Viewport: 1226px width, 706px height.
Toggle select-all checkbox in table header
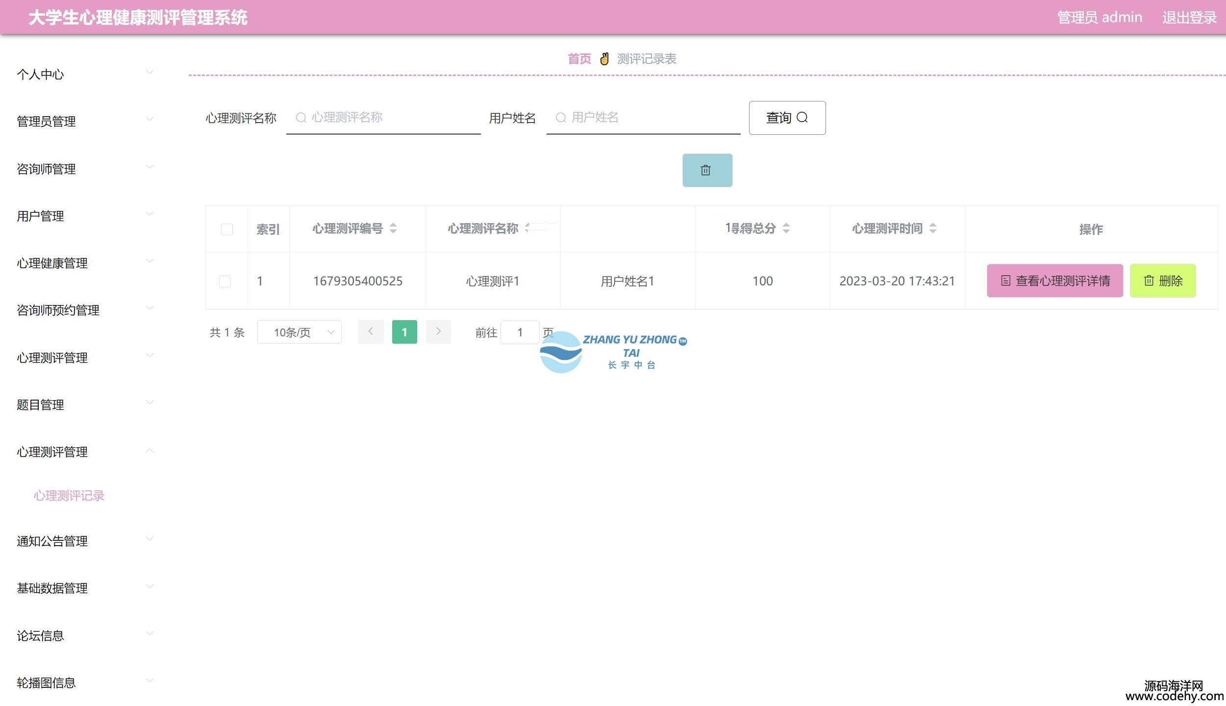(226, 229)
